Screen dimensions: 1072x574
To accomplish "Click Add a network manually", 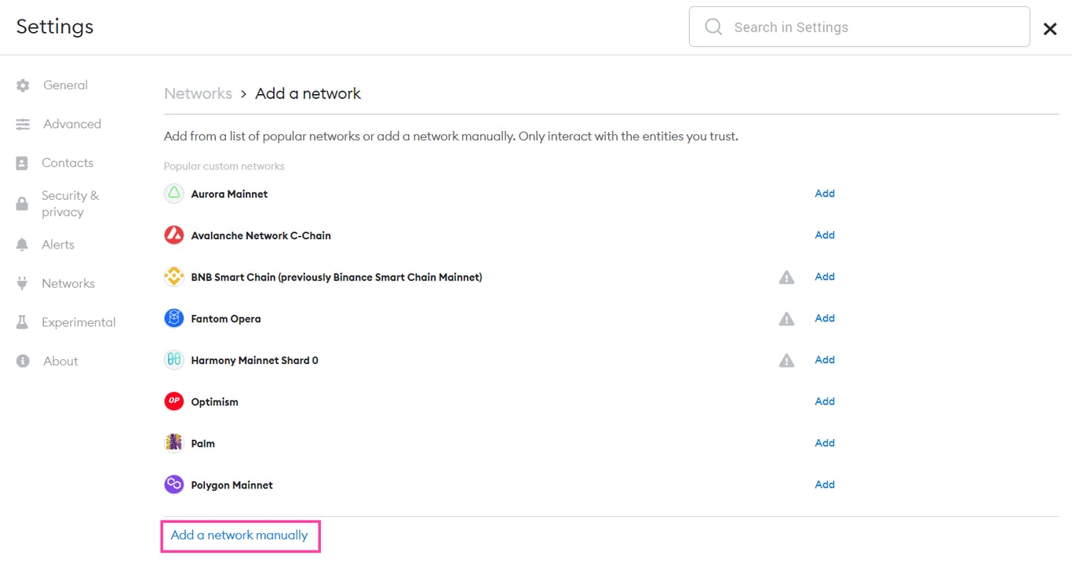I will pyautogui.click(x=239, y=535).
